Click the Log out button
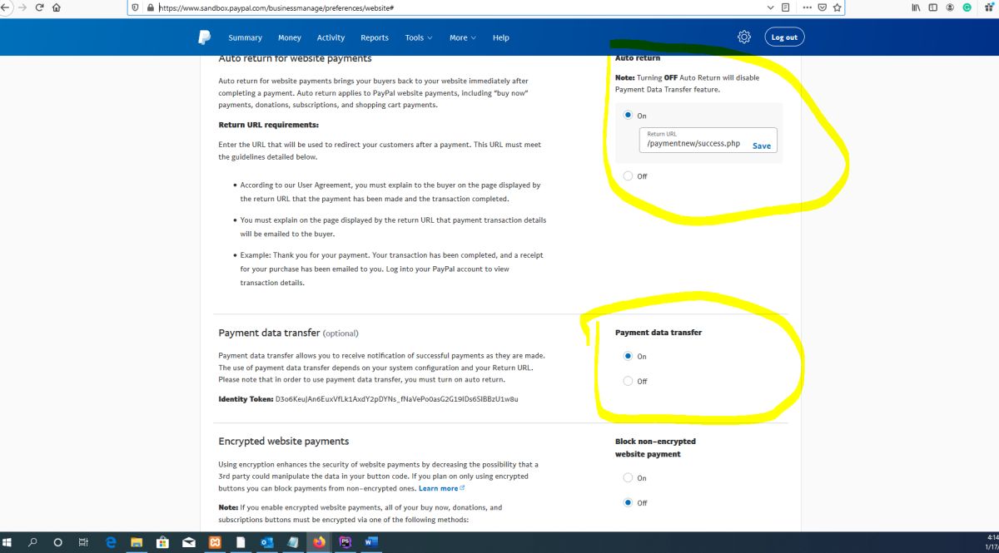This screenshot has height=553, width=999. point(784,37)
